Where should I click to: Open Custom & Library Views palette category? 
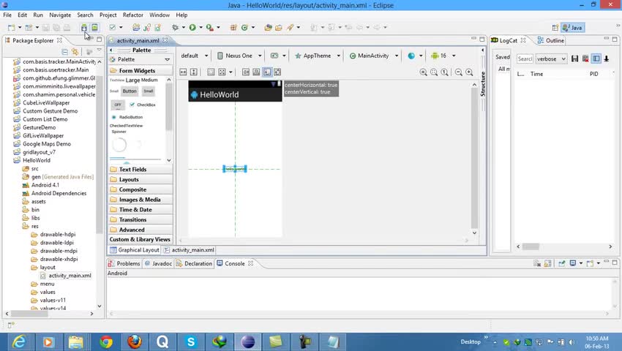click(140, 240)
